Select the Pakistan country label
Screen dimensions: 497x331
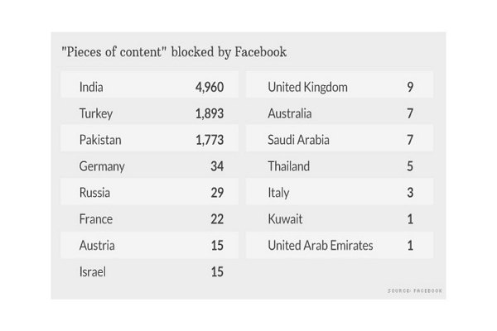click(x=100, y=140)
